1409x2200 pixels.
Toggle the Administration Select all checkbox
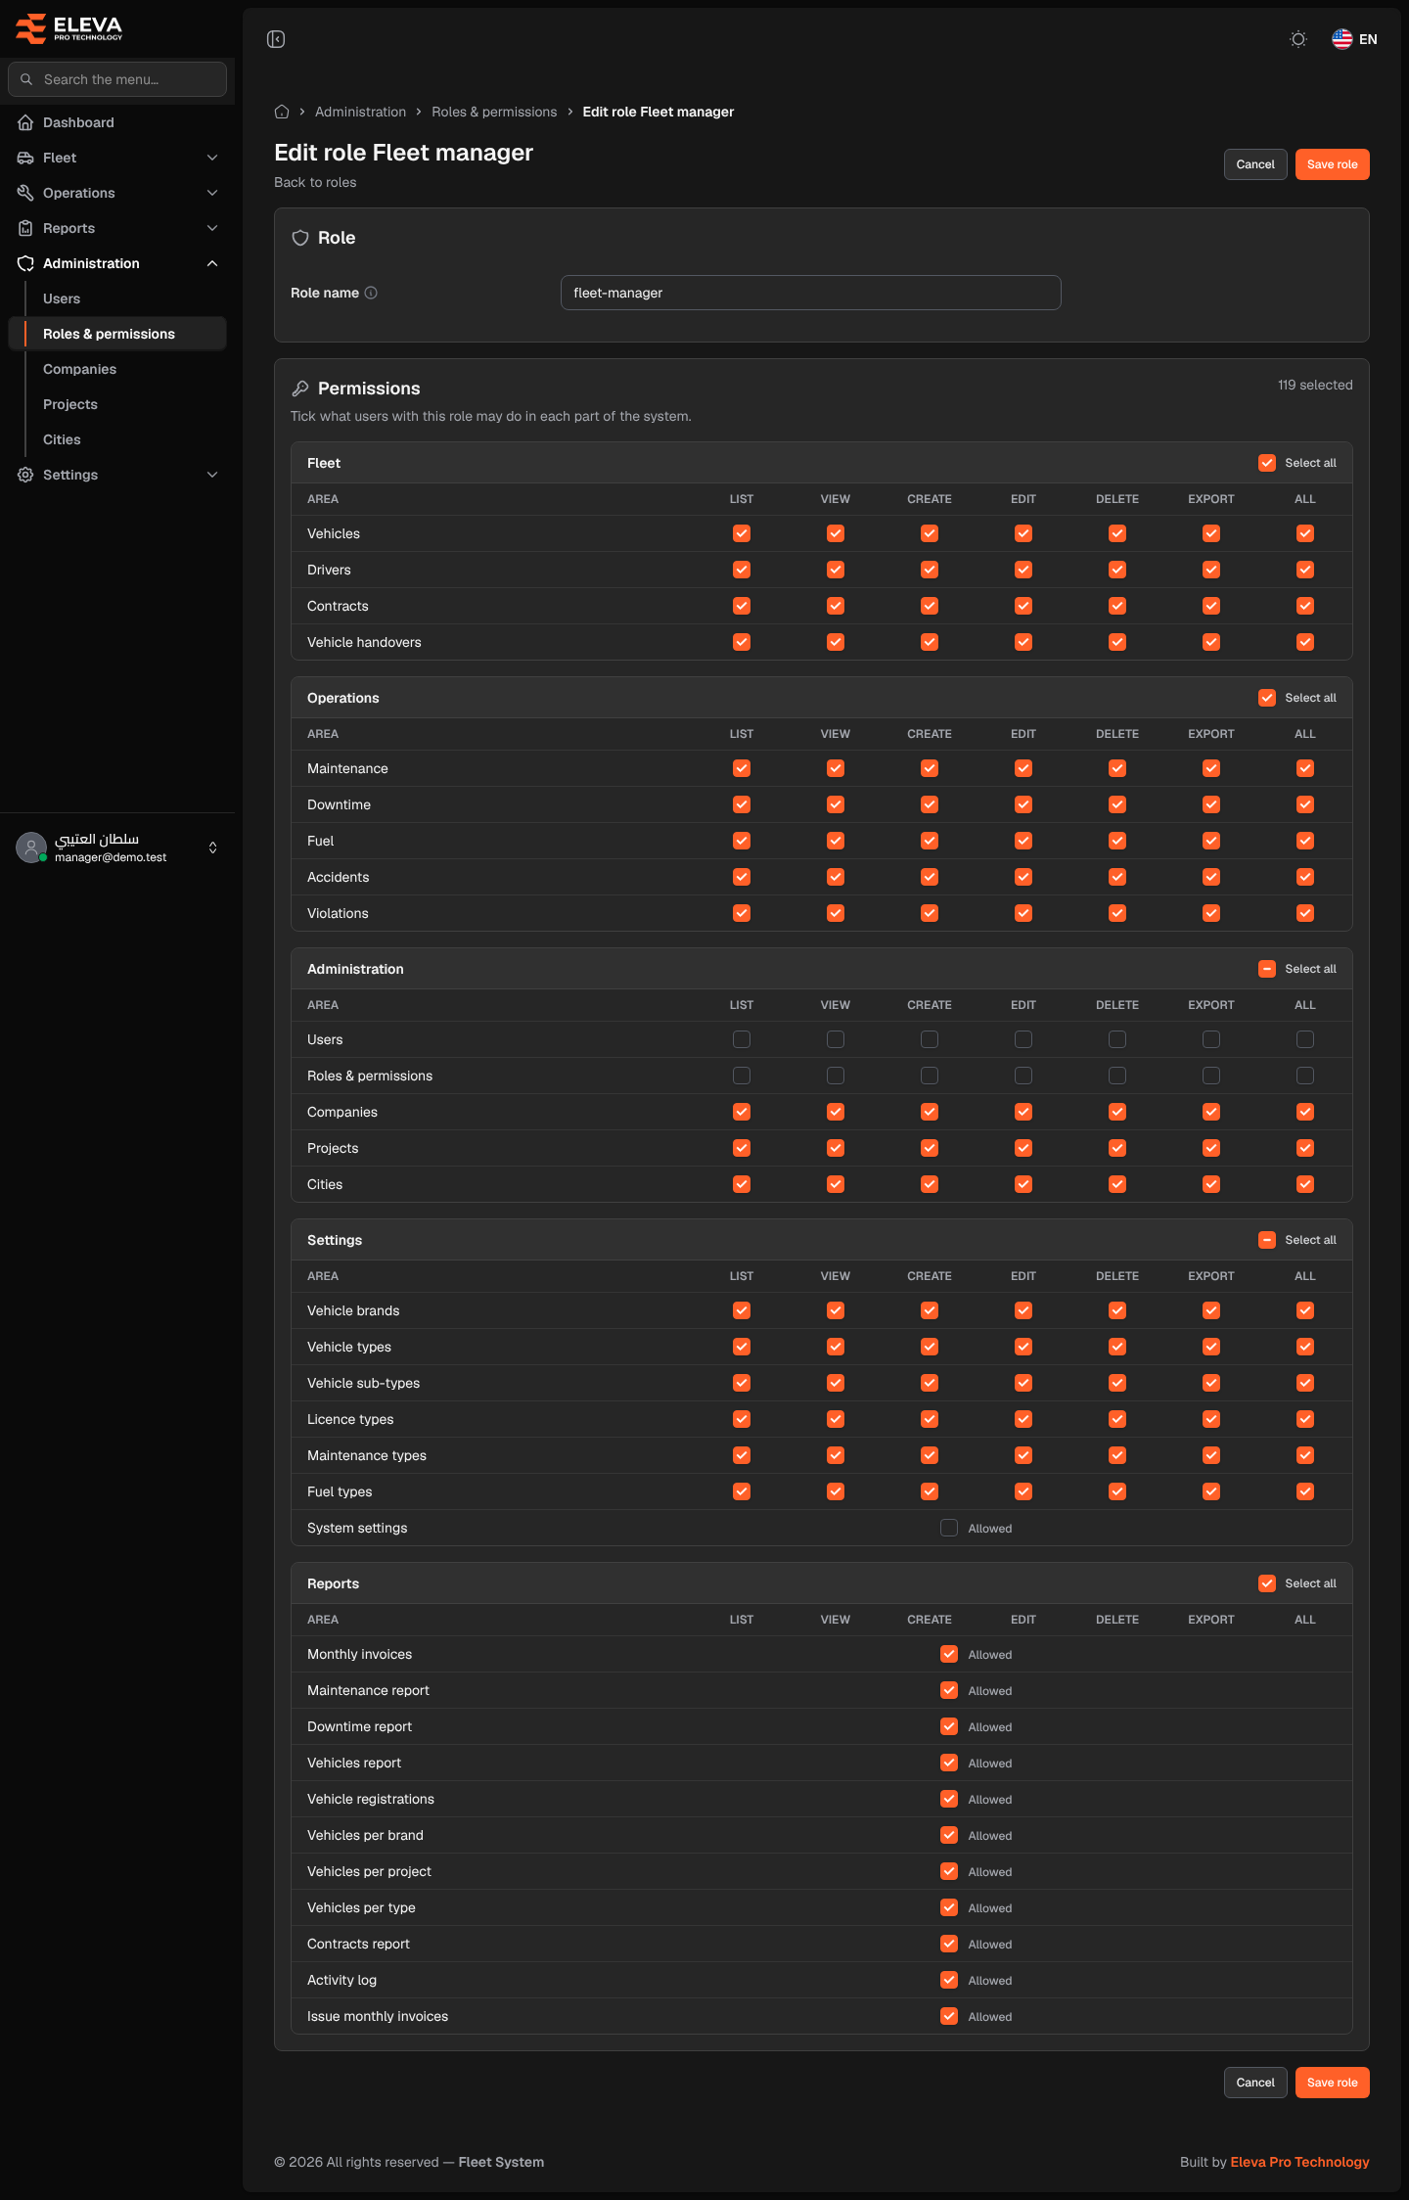tap(1267, 969)
